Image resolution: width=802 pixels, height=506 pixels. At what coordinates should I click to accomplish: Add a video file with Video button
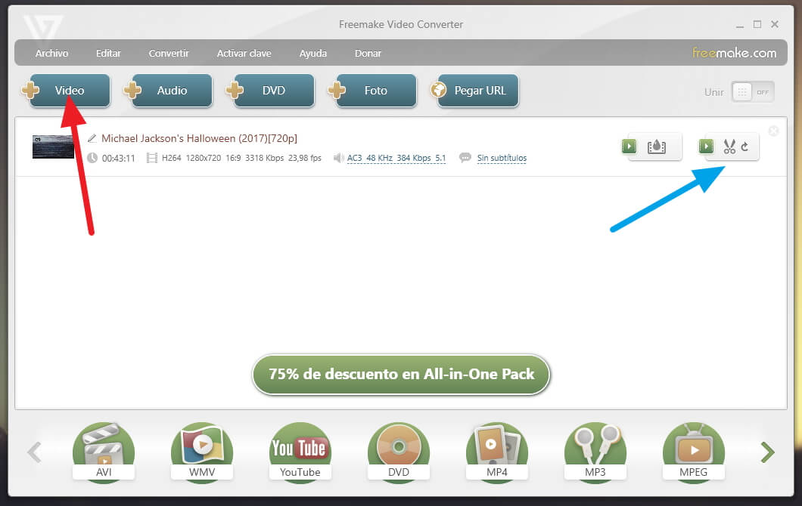point(70,91)
